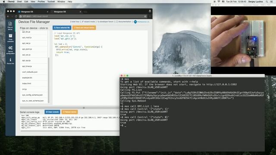The width and height of the screenshot is (276, 155).
Task: Switch to the second Mongoose OS tab
Action: tap(66, 12)
